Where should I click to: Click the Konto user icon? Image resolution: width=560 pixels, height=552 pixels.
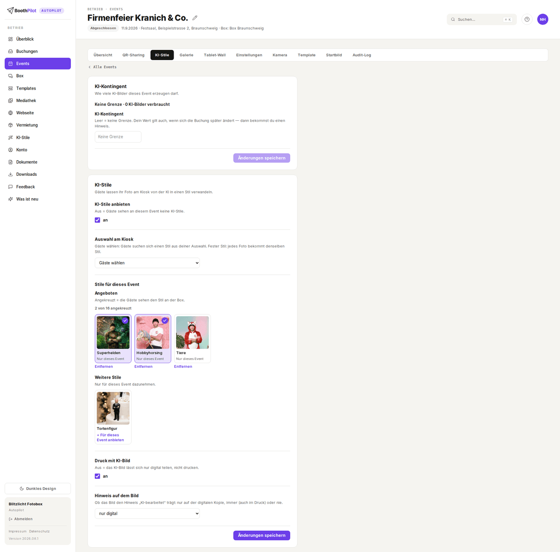(11, 150)
